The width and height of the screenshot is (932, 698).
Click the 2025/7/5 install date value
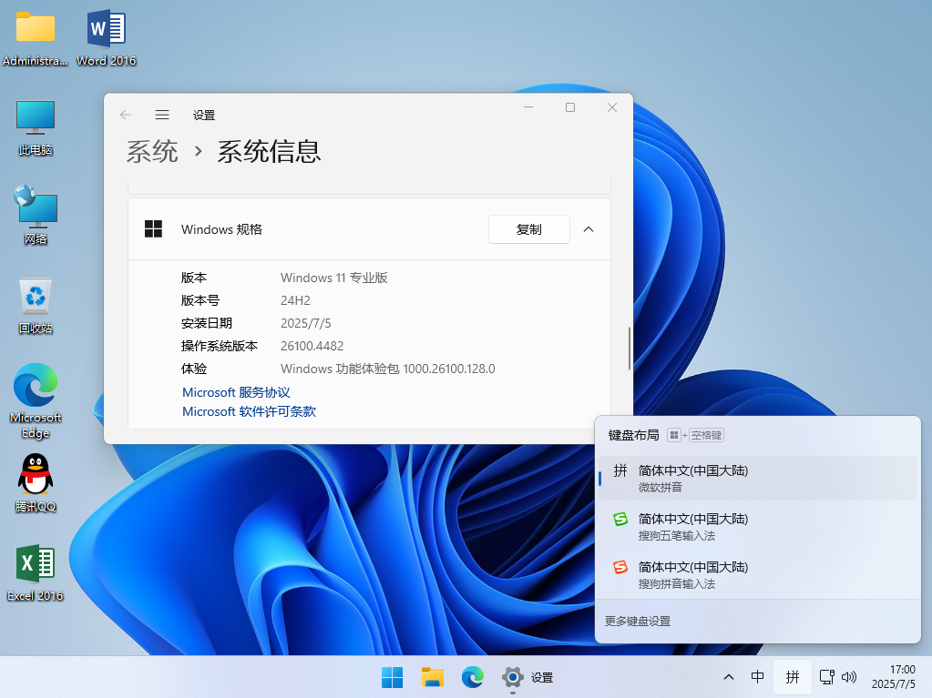(305, 323)
